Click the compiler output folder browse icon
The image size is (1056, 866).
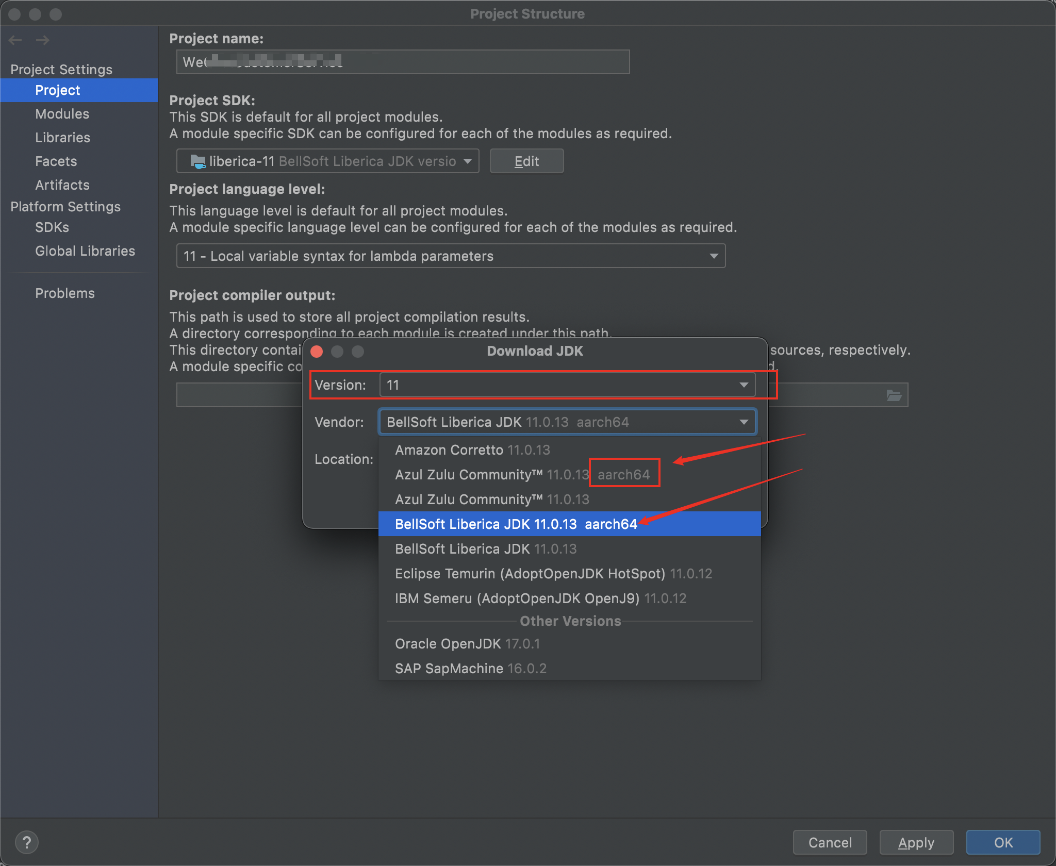[894, 395]
